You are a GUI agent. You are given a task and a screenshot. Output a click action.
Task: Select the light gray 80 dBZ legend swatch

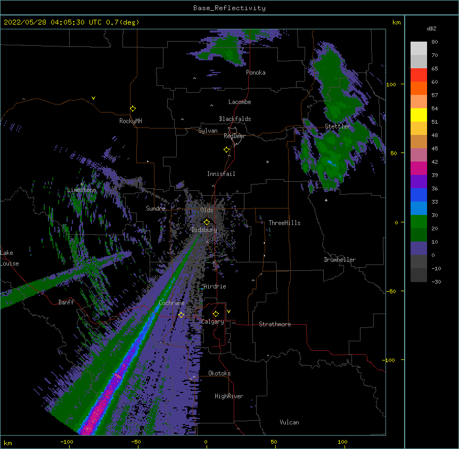[x=419, y=49]
